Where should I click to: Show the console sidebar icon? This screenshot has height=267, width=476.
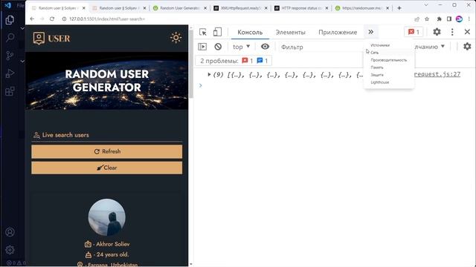point(202,47)
